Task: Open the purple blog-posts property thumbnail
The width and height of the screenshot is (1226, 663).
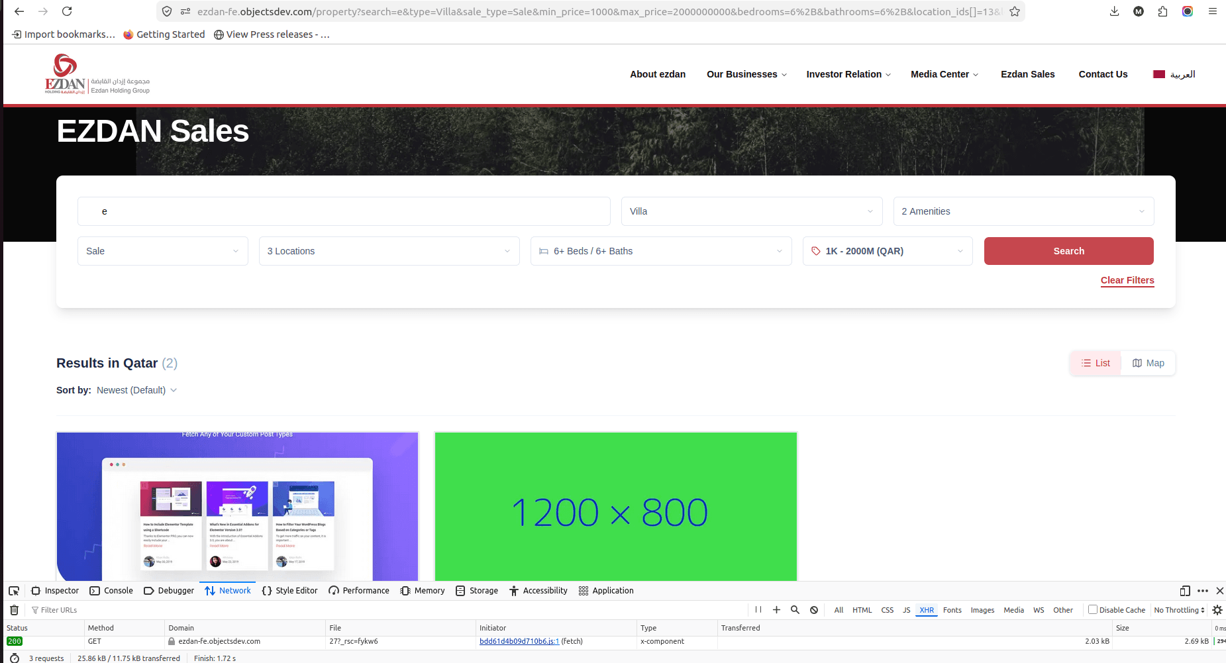Action: click(238, 507)
